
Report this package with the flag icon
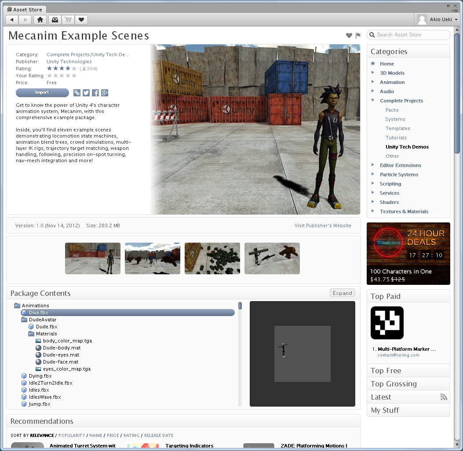(x=358, y=36)
